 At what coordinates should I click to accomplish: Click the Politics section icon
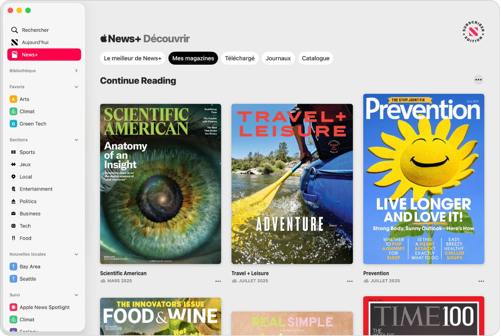pyautogui.click(x=14, y=201)
